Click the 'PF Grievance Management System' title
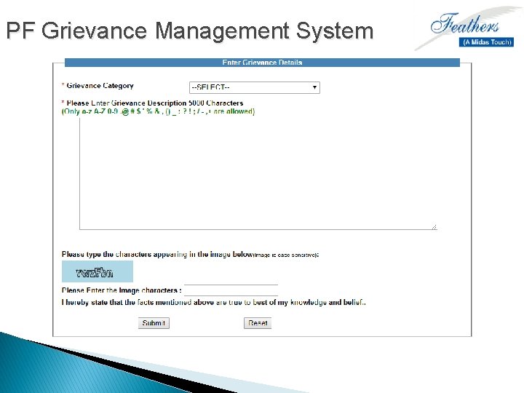 pos(189,31)
